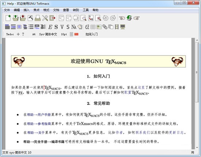Screen dimensions: 201x157
Task: Save document with down-arrow folder icon
Action: click(x=23, y=18)
